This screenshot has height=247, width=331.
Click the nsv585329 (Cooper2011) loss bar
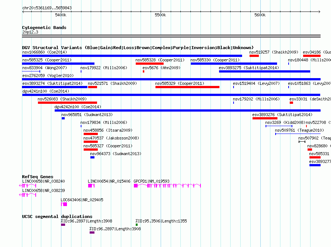pos(187,87)
